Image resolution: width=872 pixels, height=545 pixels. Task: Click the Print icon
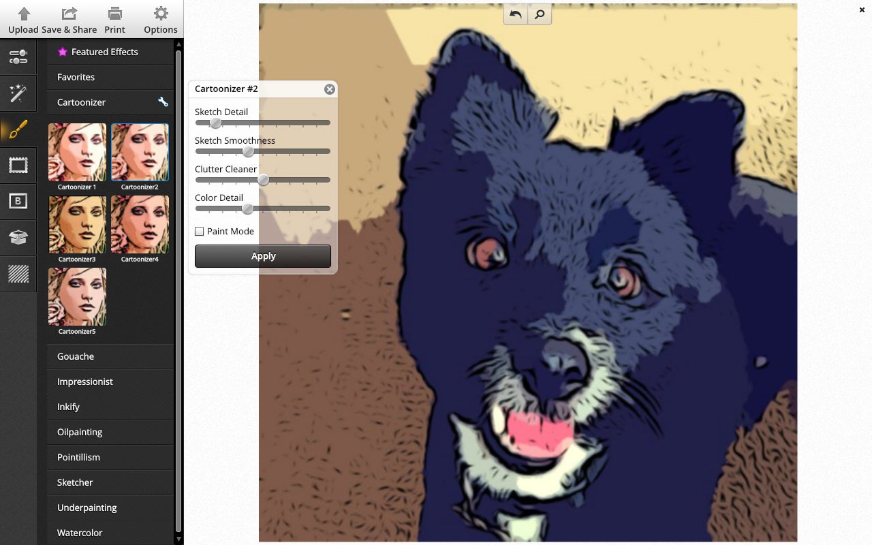tap(115, 14)
